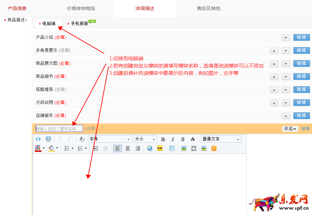Click inside the rich text editing area

tap(140, 184)
